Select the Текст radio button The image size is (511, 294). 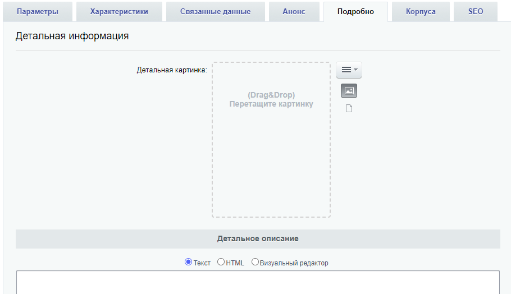[x=188, y=262]
